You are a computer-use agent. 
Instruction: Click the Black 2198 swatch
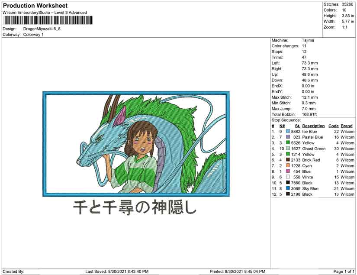click(x=288, y=194)
